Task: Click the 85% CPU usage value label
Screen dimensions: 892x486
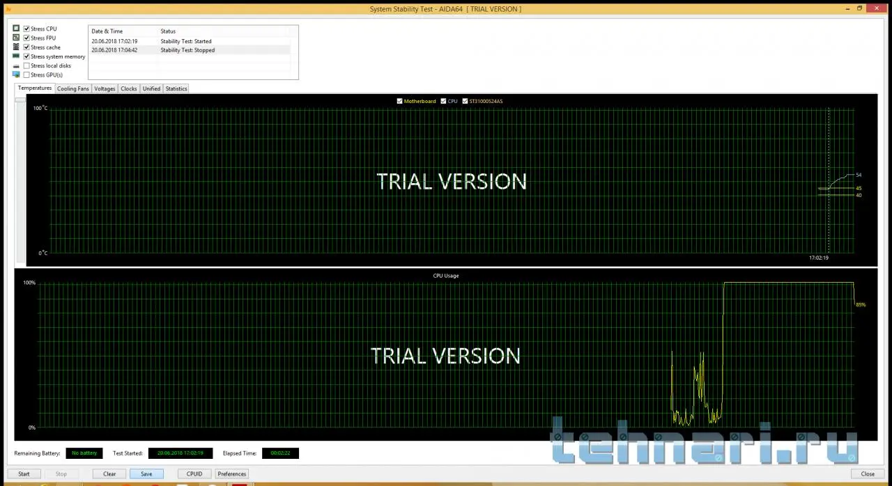Action: [x=861, y=304]
